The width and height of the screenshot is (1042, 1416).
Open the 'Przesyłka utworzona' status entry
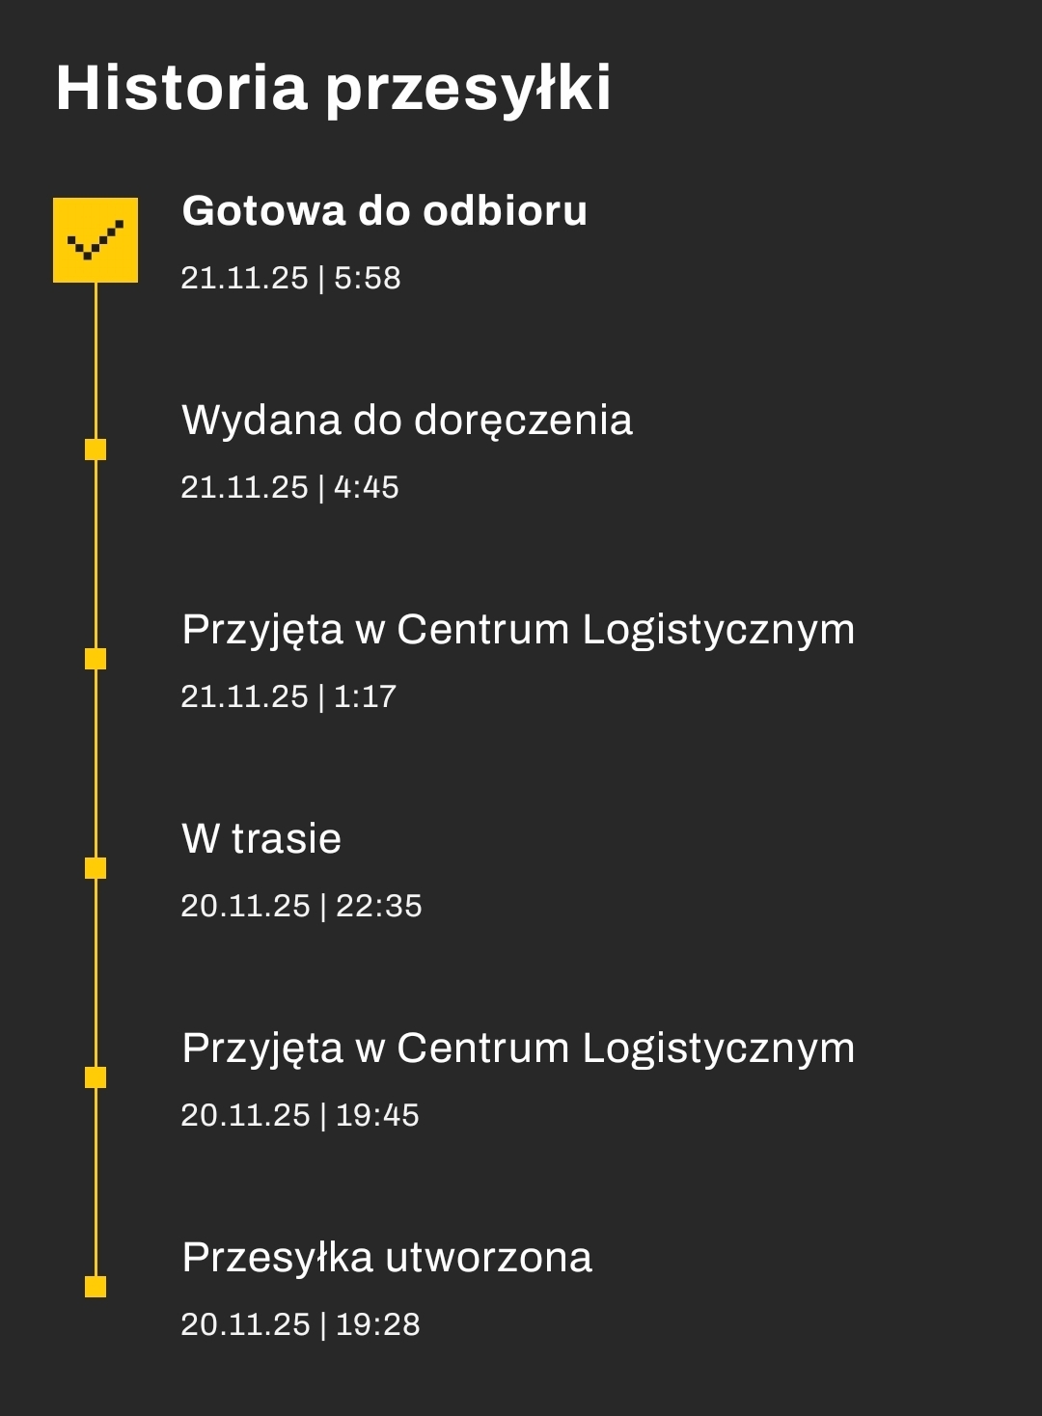[387, 1257]
